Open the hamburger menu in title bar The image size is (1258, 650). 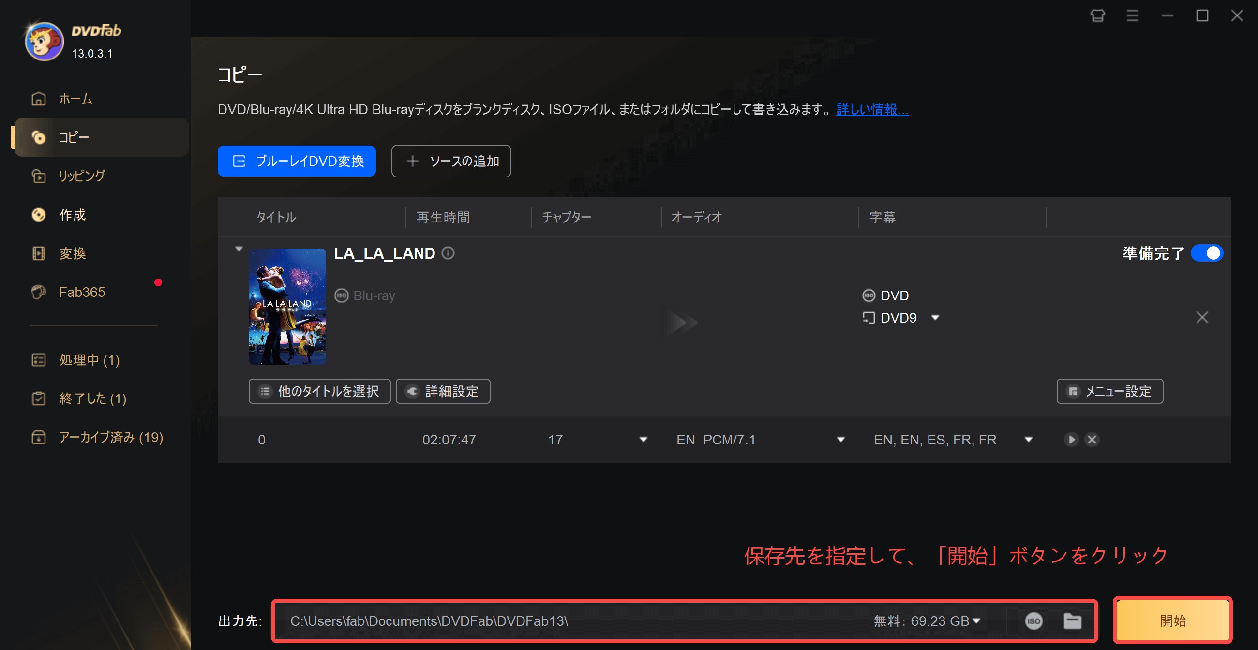point(1133,16)
